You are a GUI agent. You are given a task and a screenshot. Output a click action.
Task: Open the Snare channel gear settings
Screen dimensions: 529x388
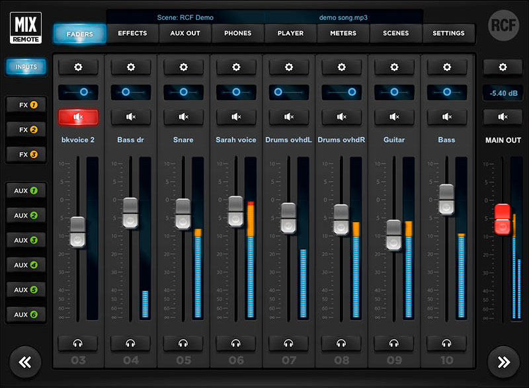[183, 67]
